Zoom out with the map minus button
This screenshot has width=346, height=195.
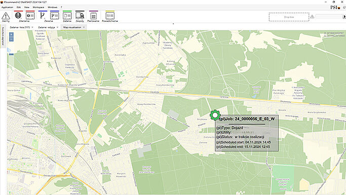[x=11, y=39]
